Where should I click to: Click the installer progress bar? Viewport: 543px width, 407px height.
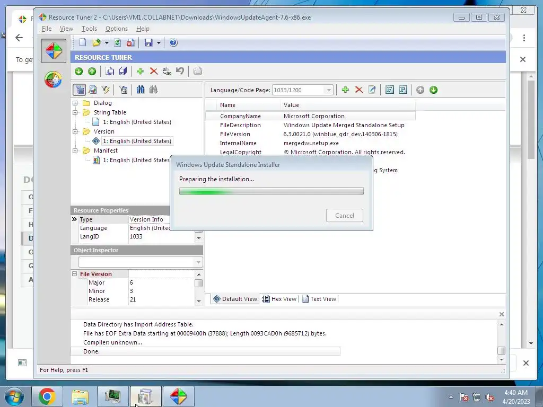[271, 191]
